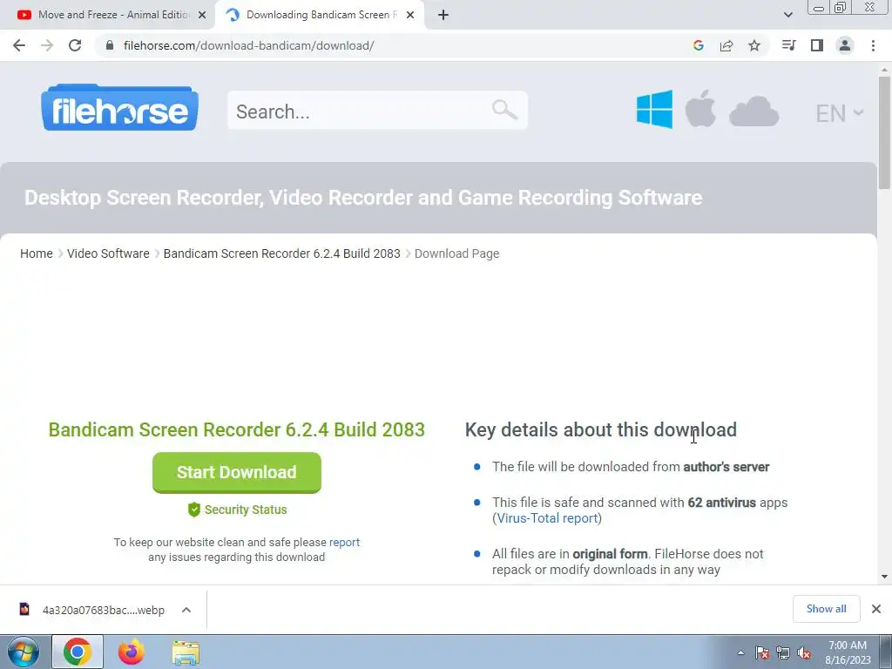Screen dimensions: 892x669
Task: Close the Move and Freeze tab
Action: pyautogui.click(x=202, y=16)
